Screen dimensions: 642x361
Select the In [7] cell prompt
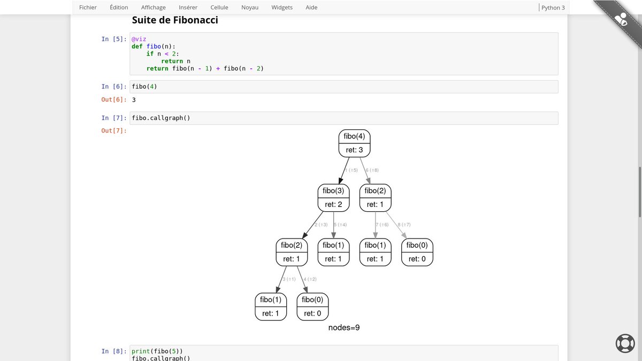[113, 118]
